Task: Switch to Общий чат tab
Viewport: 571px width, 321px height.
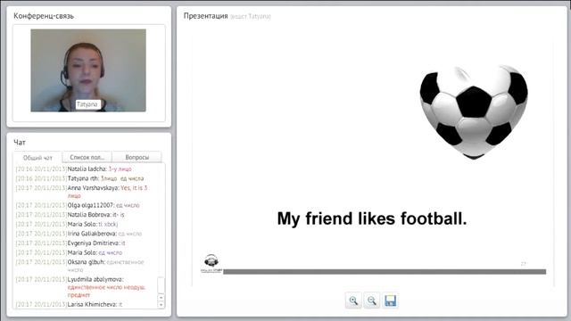Action: pos(37,158)
